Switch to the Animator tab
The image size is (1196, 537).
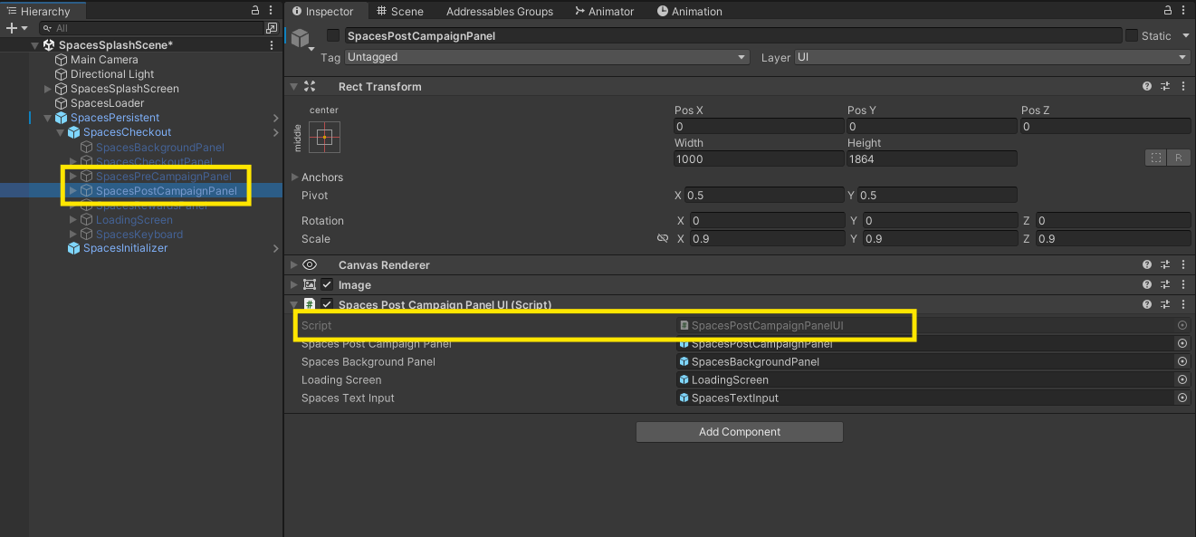pos(604,12)
